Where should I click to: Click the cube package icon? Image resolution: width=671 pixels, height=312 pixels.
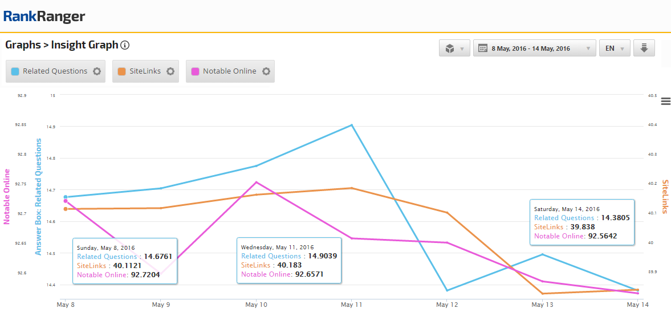tap(449, 48)
